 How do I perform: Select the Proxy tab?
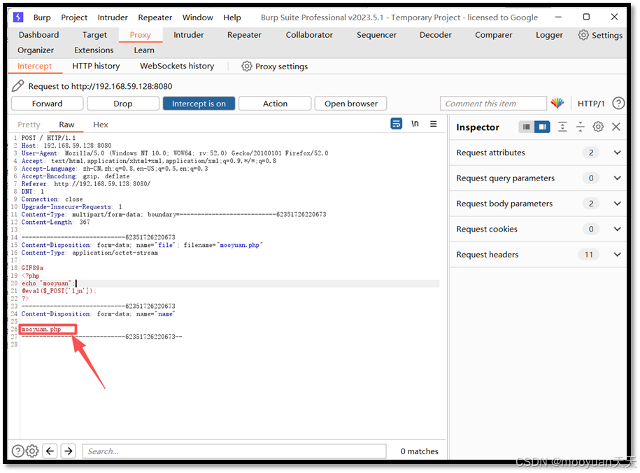click(x=141, y=35)
